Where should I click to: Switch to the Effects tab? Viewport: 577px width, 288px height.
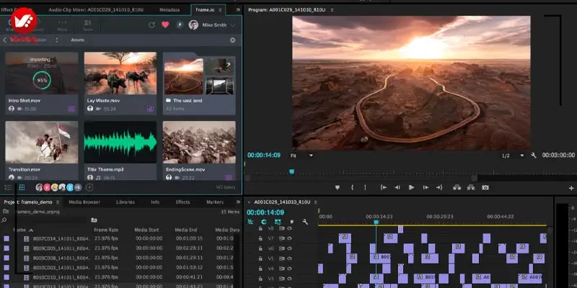pyautogui.click(x=182, y=202)
